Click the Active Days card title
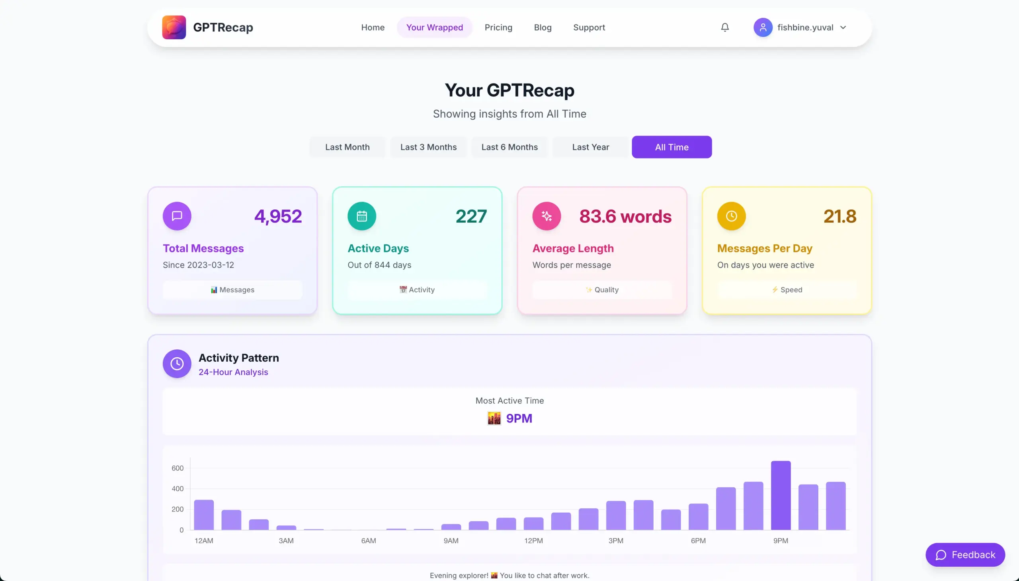This screenshot has height=581, width=1019. click(378, 248)
